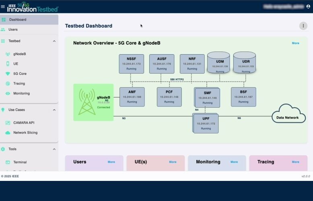Select the UPF network function box
Viewport: 313px width, 201px height.
[206, 123]
